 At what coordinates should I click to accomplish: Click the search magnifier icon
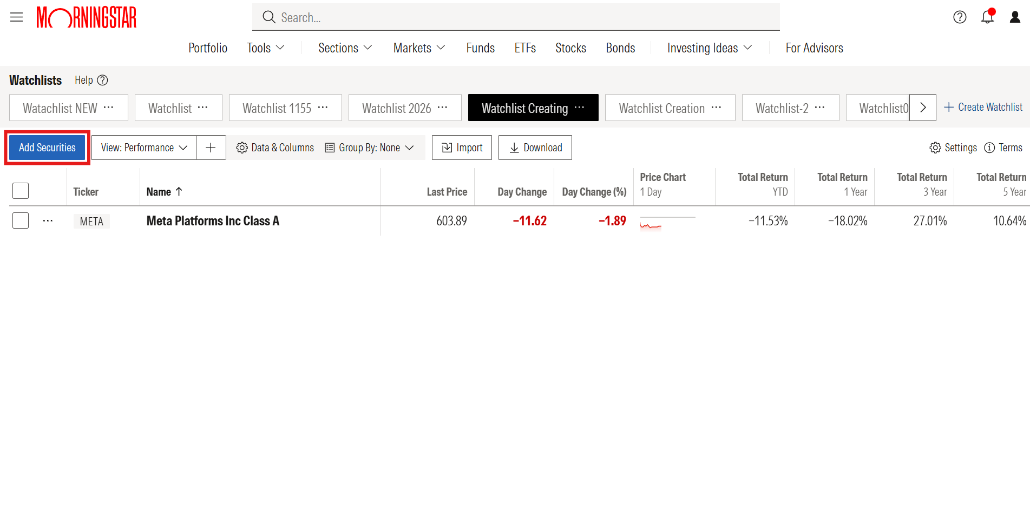[269, 17]
